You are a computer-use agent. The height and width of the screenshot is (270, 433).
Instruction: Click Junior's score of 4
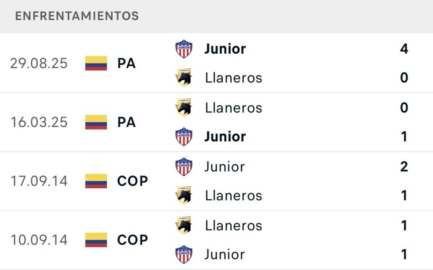point(404,49)
